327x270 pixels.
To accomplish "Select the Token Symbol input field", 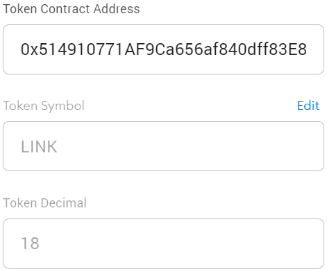I will pyautogui.click(x=163, y=146).
